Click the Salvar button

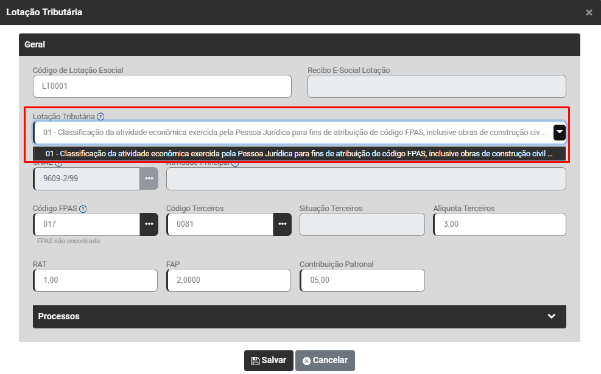269,361
